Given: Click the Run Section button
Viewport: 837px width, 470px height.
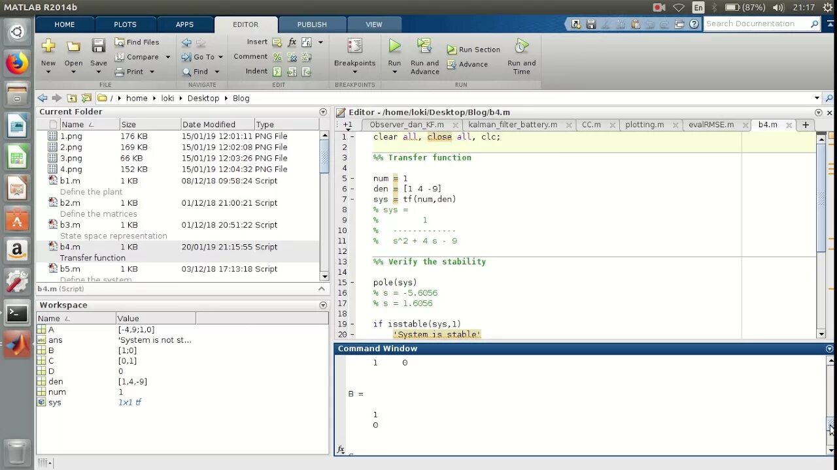Looking at the screenshot, I should pyautogui.click(x=473, y=50).
